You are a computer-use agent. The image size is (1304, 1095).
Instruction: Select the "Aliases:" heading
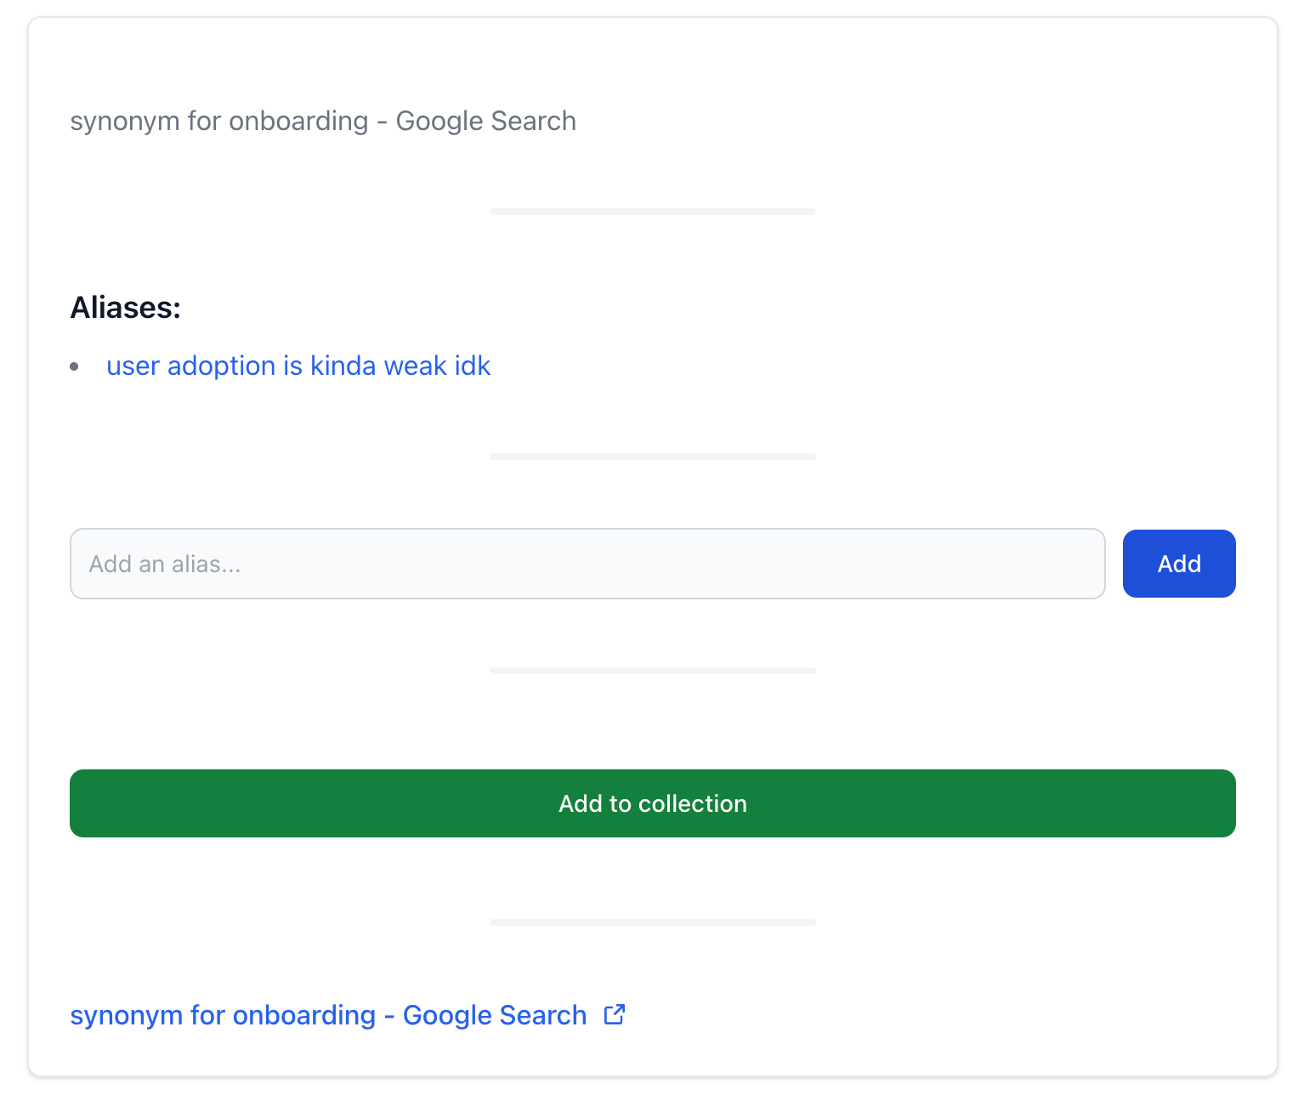coord(126,307)
